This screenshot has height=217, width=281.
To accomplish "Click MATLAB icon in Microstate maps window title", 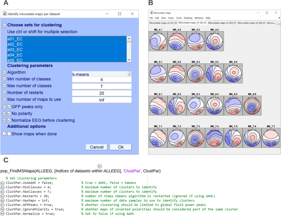I will click(x=151, y=13).
